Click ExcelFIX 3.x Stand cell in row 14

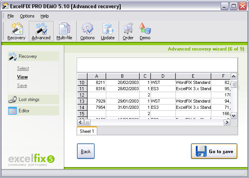pyautogui.click(x=193, y=107)
